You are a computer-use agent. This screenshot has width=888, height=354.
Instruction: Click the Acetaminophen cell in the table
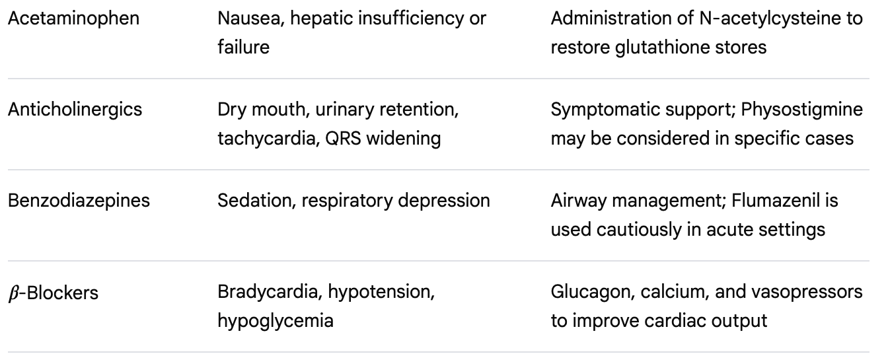pos(73,18)
